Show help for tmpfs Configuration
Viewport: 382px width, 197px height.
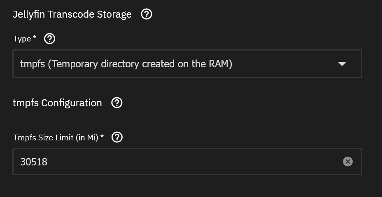[x=117, y=103]
